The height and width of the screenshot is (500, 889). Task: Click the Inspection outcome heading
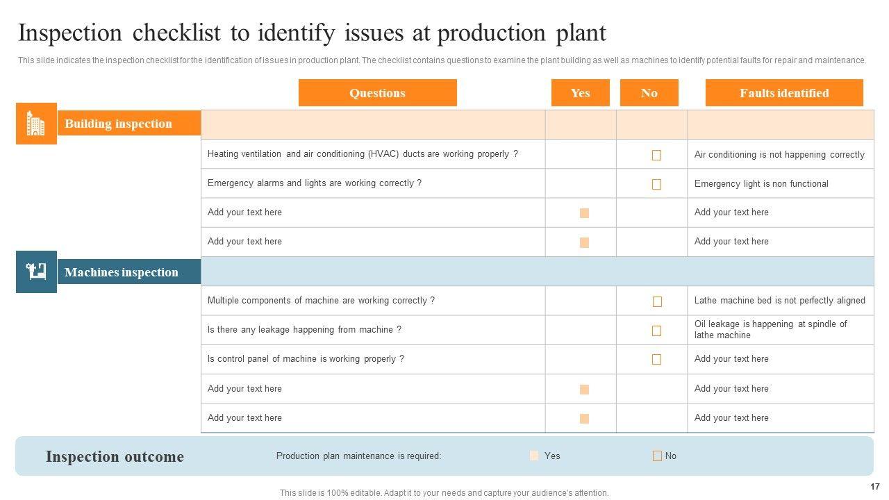(115, 457)
